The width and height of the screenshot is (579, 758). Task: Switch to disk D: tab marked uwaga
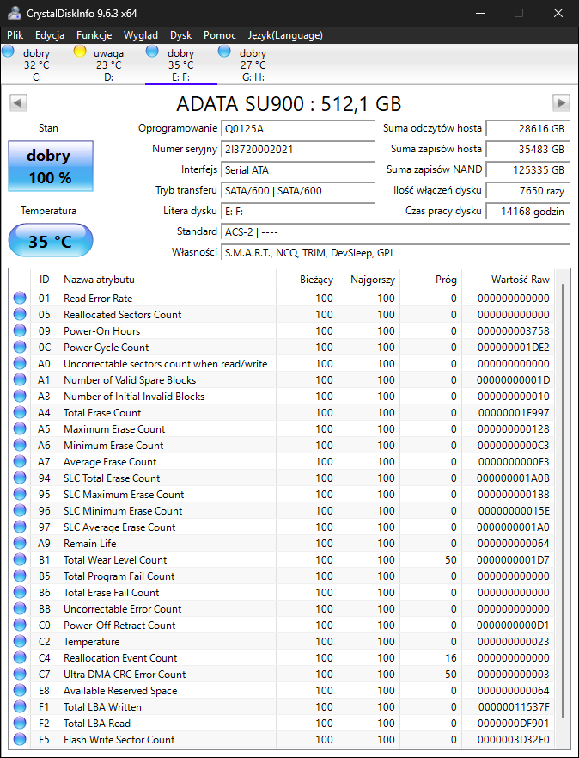108,65
